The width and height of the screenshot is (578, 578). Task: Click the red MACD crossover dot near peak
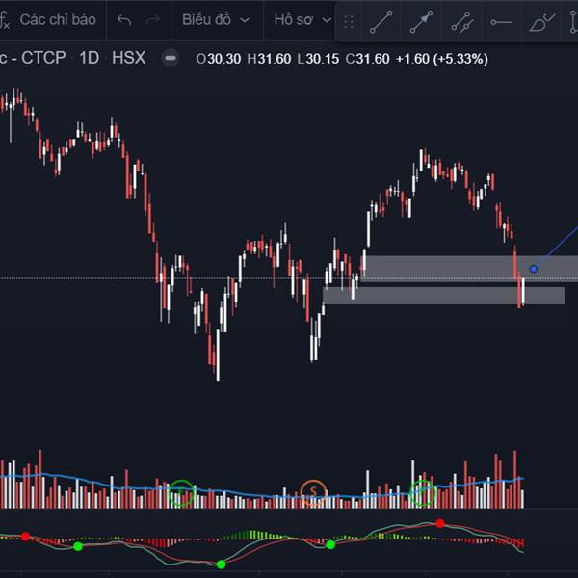[440, 523]
